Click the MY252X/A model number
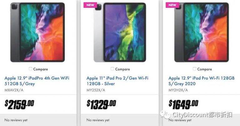Viewport: 240px width, 126px height. 96,90
